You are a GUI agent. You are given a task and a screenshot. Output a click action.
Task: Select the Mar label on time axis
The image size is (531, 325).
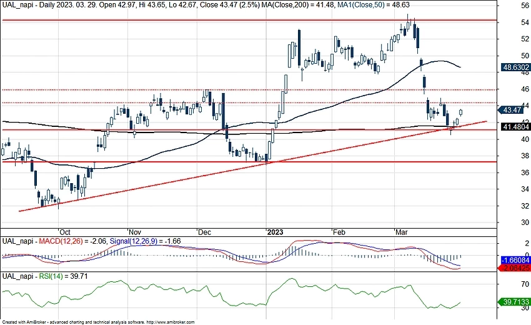[402, 232]
